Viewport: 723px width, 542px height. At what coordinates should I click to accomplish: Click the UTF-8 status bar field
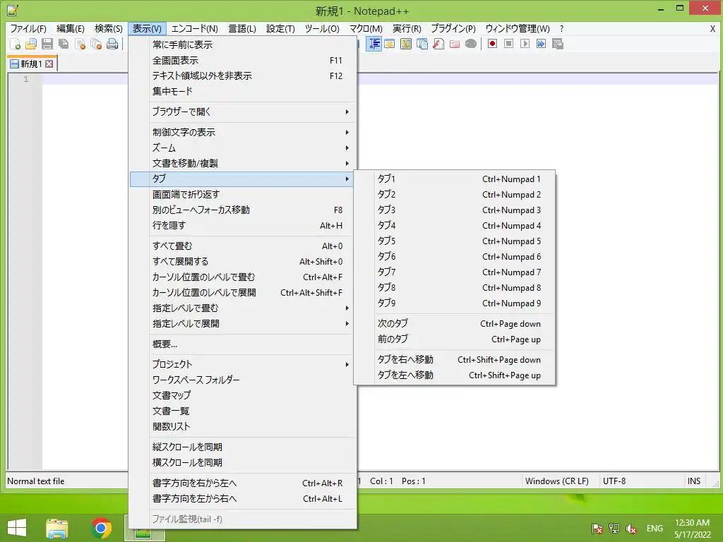641,481
